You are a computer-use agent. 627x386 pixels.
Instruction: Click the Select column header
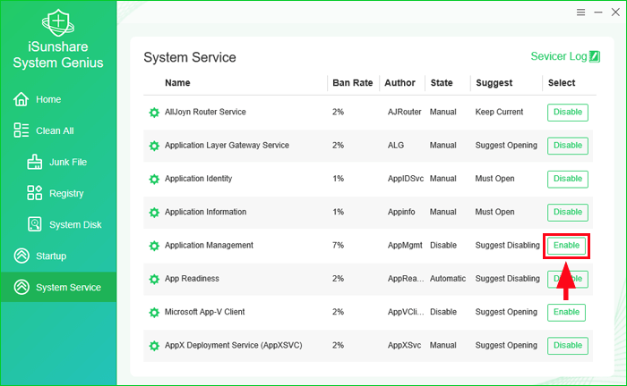click(562, 83)
